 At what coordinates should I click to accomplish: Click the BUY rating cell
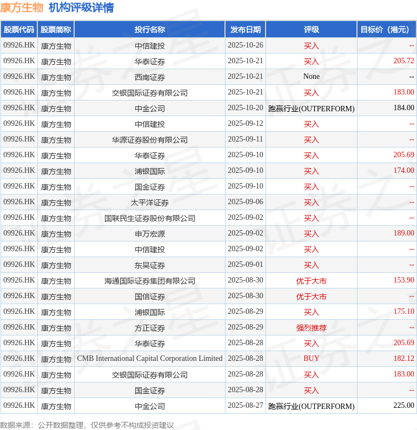point(312,359)
